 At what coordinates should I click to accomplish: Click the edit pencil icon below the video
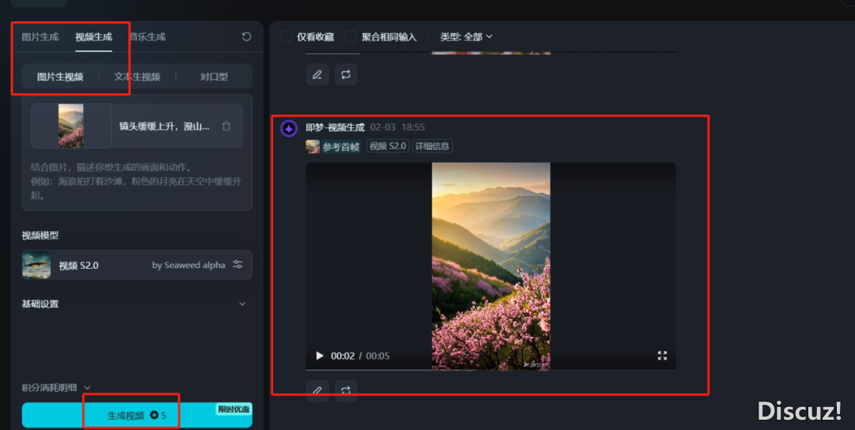tap(317, 390)
